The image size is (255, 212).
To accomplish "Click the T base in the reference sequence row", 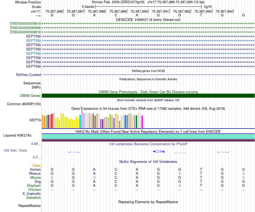I will 201,15.
